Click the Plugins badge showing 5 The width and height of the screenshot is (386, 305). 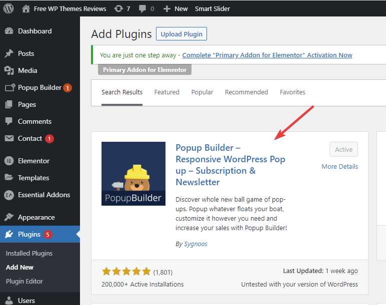click(48, 235)
